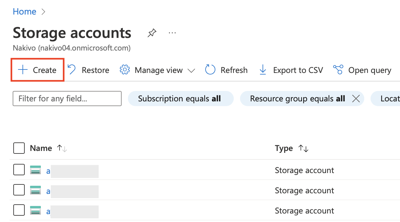Click the Filter for any field input

[67, 99]
